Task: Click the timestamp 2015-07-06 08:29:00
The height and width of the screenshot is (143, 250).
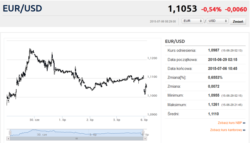Action: pos(163,21)
